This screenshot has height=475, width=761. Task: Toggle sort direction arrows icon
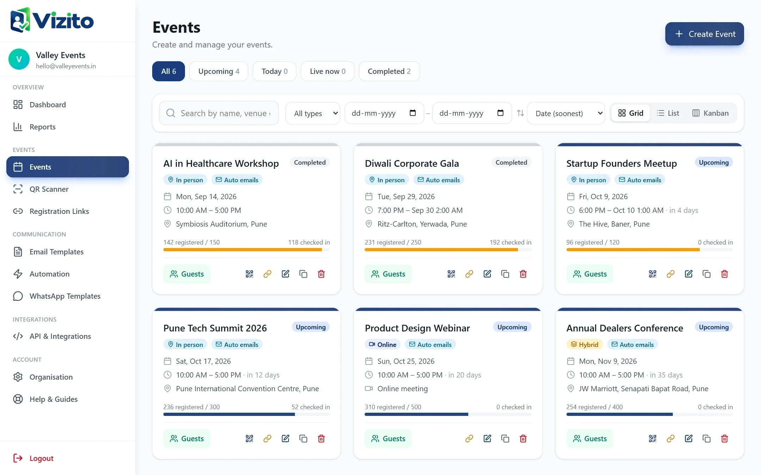coord(520,113)
